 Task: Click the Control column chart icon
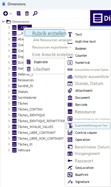70,133
